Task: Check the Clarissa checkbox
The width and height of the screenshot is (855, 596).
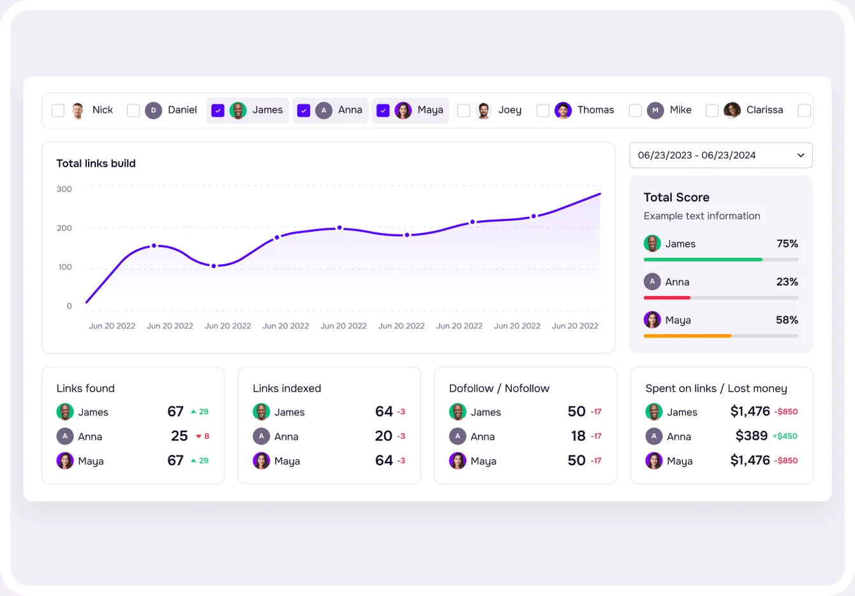Action: (x=712, y=110)
